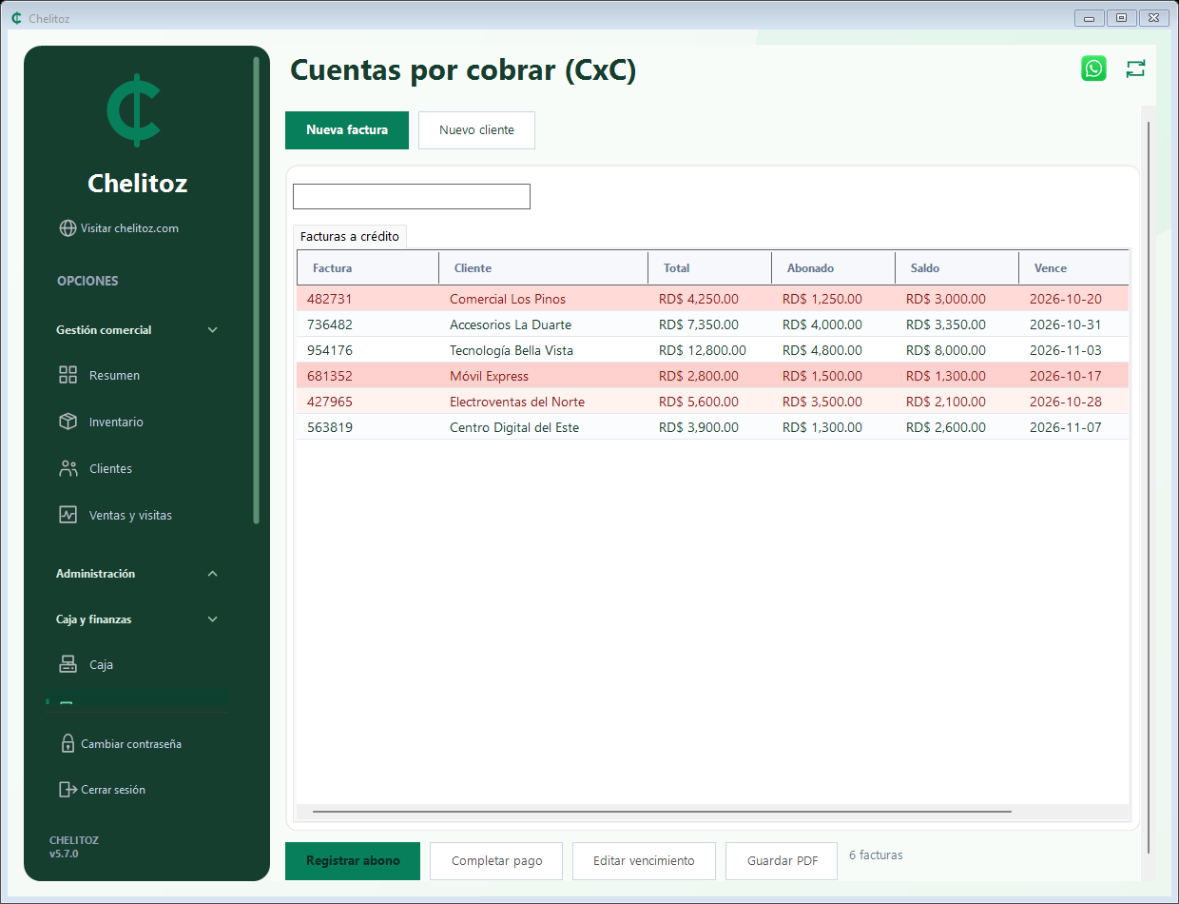The height and width of the screenshot is (904, 1179).
Task: Select invoice 736482 row
Action: [713, 324]
